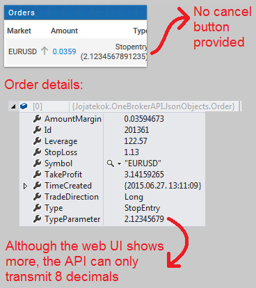Image resolution: width=256 pixels, height=288 pixels.
Task: Select the Orders panel header
Action: [x=75, y=13]
